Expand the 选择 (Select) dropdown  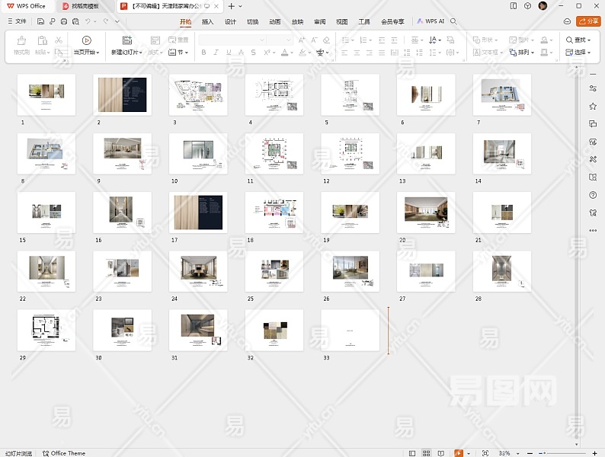(580, 53)
